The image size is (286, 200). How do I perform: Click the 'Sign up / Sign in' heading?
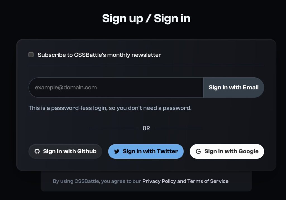point(146,18)
